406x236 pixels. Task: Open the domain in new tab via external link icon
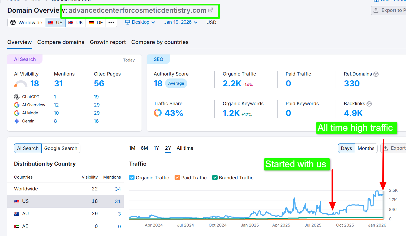point(210,10)
